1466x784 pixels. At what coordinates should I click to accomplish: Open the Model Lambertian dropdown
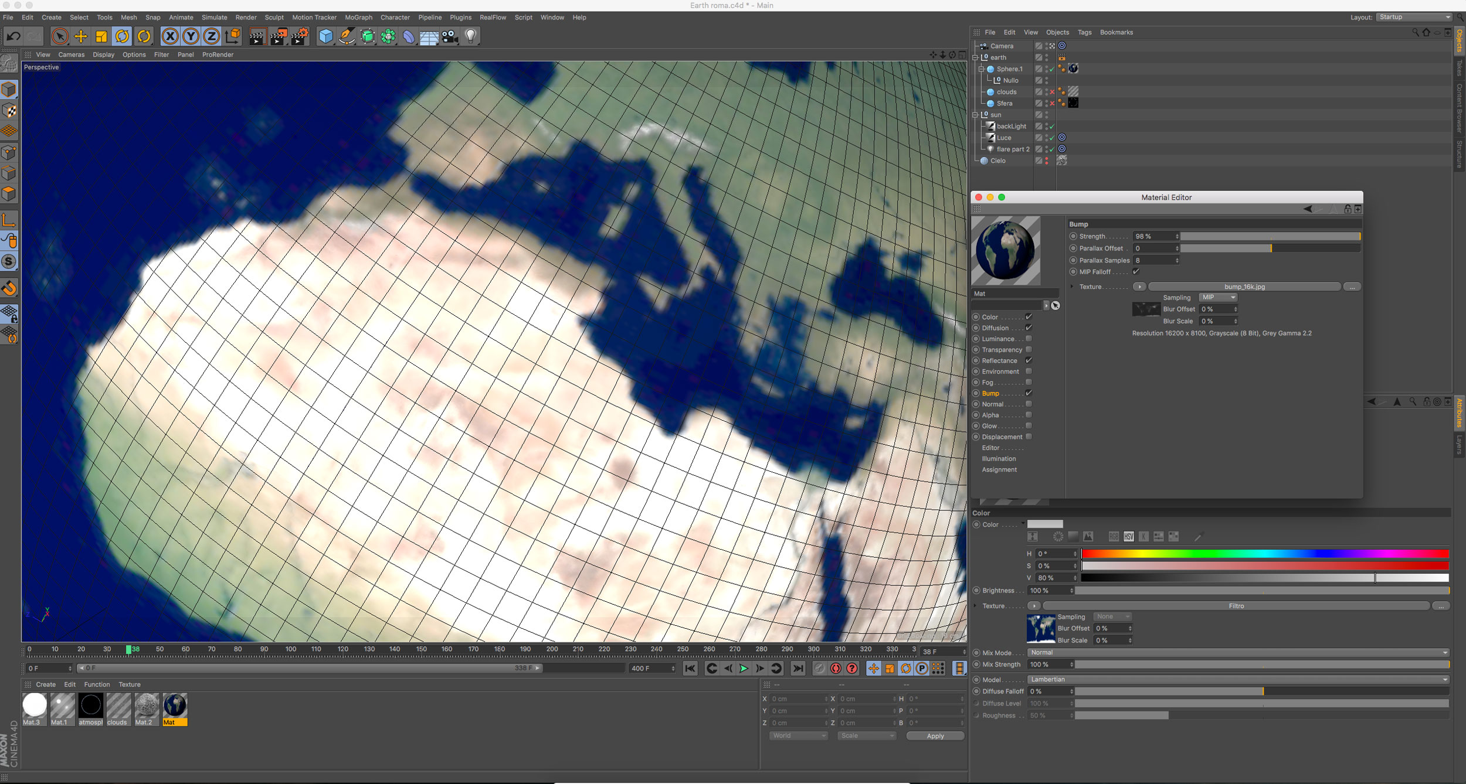coord(1238,679)
